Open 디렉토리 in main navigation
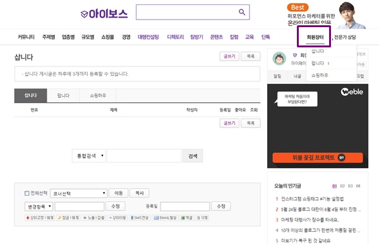 175,37
